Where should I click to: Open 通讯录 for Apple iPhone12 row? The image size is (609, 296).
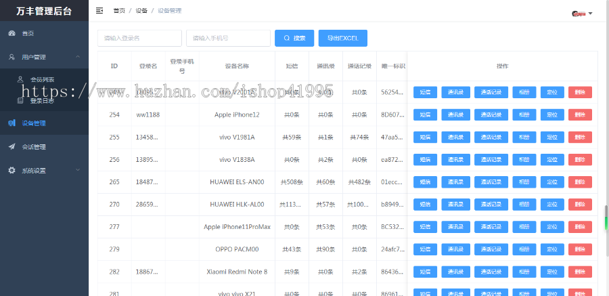(x=455, y=114)
